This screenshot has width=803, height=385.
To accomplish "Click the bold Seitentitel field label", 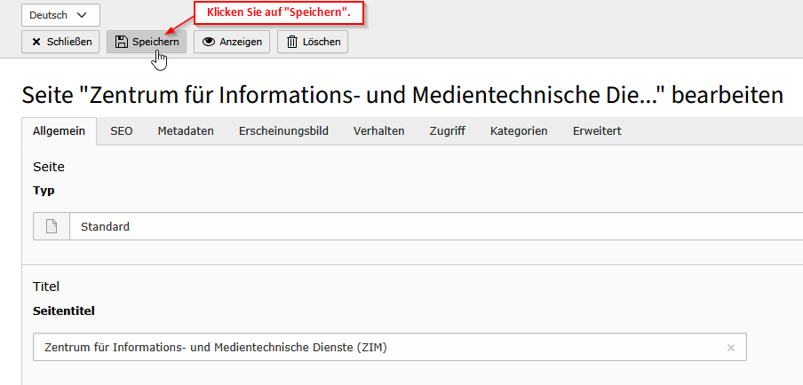I will [x=64, y=310].
